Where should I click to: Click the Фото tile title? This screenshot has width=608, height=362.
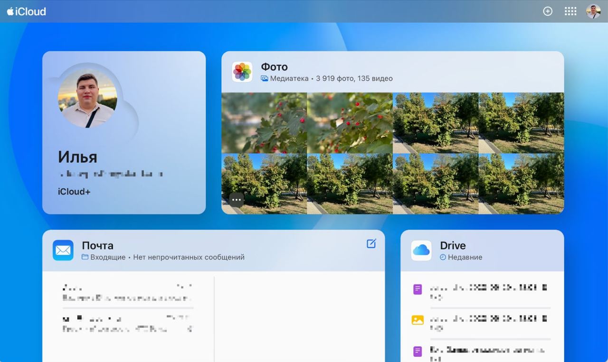coord(275,67)
